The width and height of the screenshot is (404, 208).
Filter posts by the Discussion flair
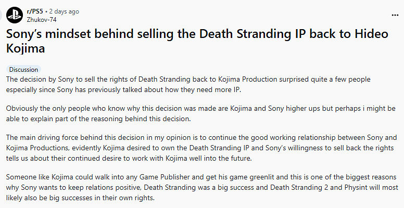click(x=24, y=69)
